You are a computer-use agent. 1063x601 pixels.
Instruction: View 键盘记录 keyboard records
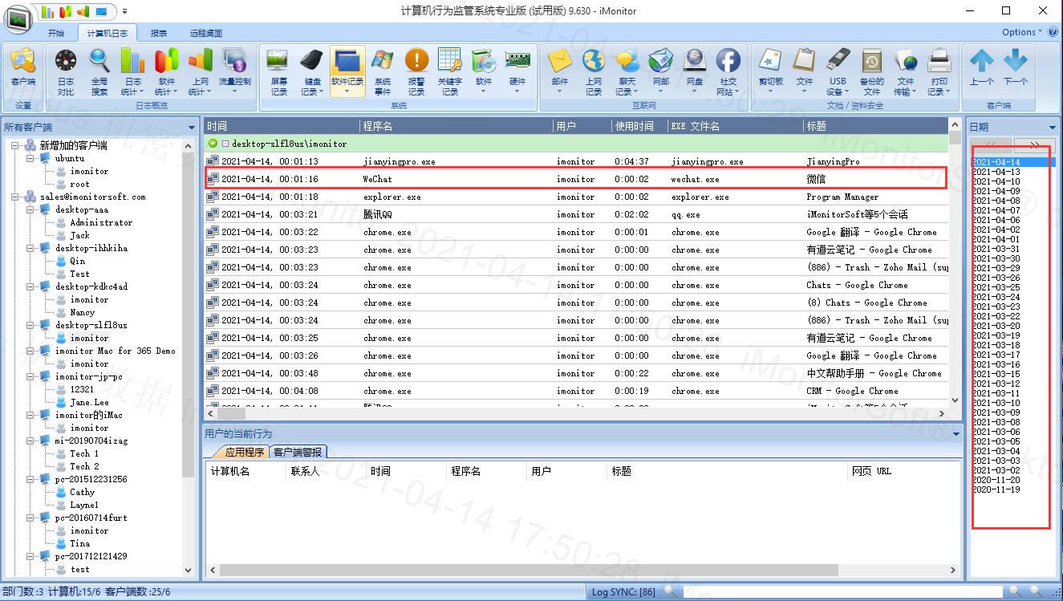[x=312, y=72]
